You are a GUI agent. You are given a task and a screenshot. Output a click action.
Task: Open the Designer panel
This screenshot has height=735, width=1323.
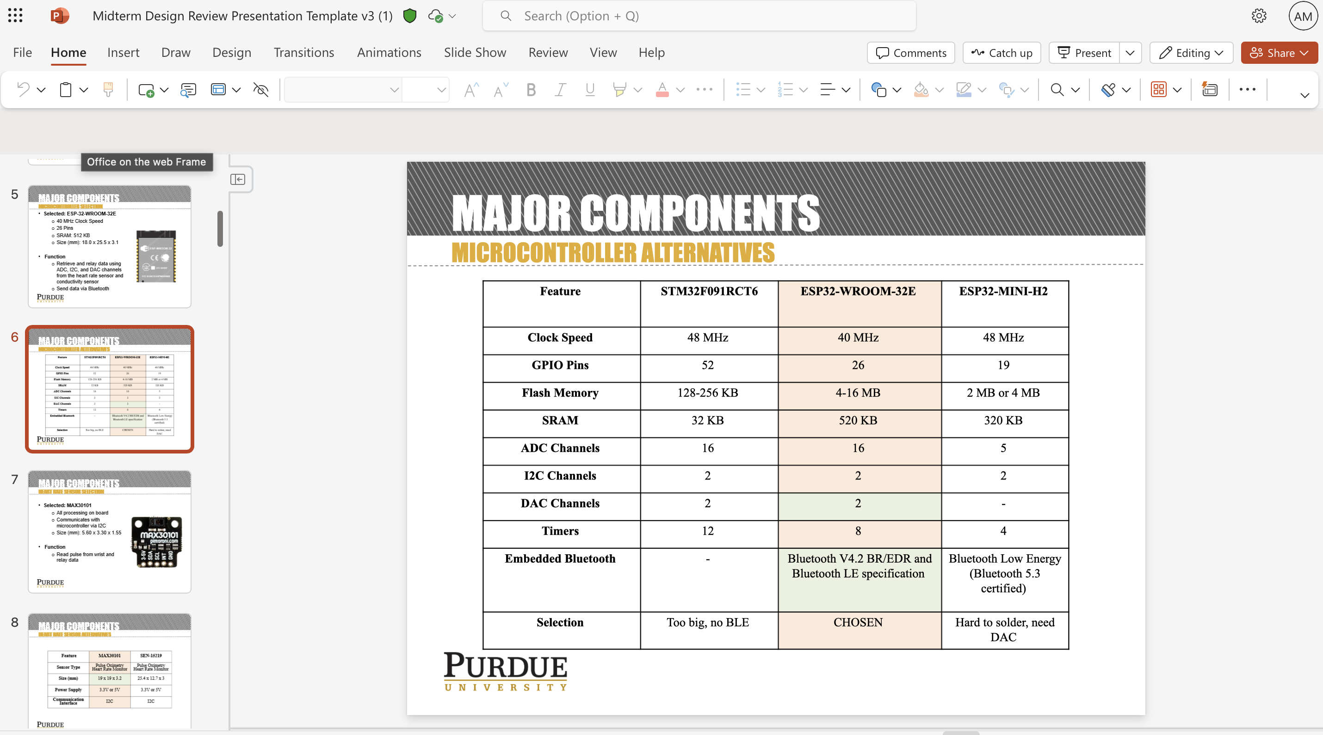[1210, 89]
